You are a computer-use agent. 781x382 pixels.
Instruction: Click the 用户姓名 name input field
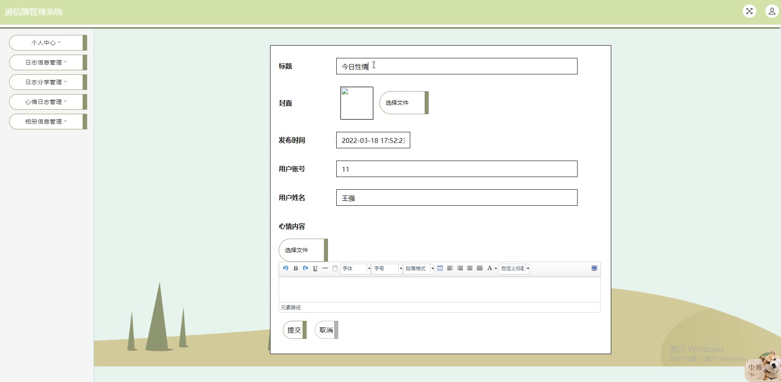(457, 198)
